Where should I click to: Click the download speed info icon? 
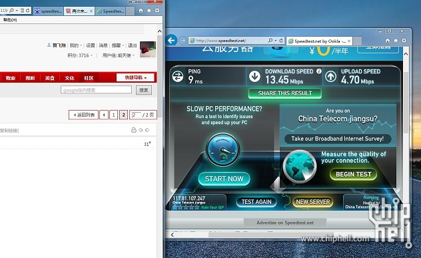[318, 71]
